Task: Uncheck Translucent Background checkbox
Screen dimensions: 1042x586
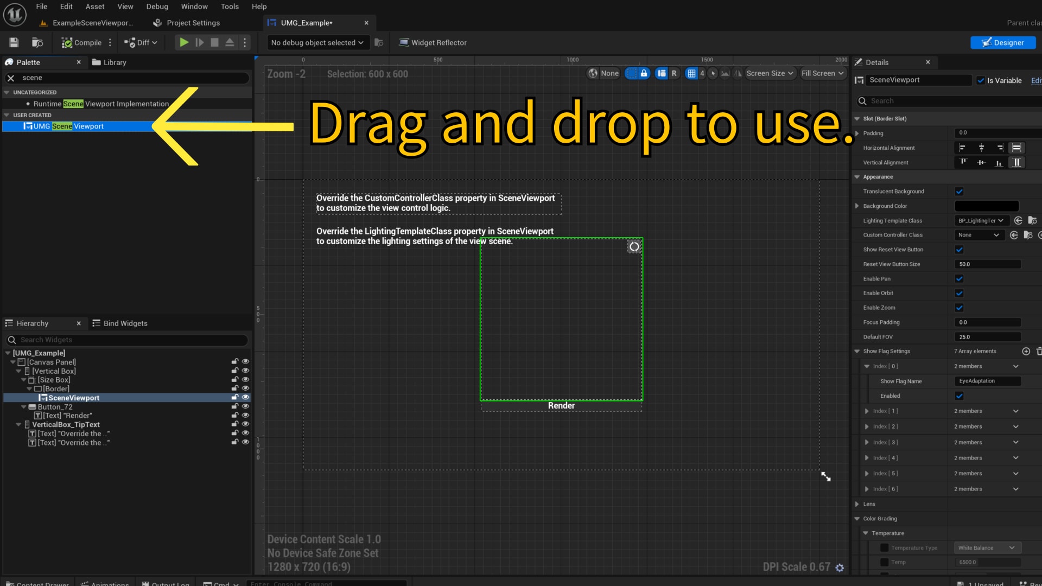Action: point(959,192)
